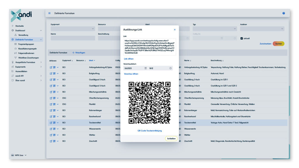
Task: Open the Typ filter dropdown
Action: pos(214,29)
